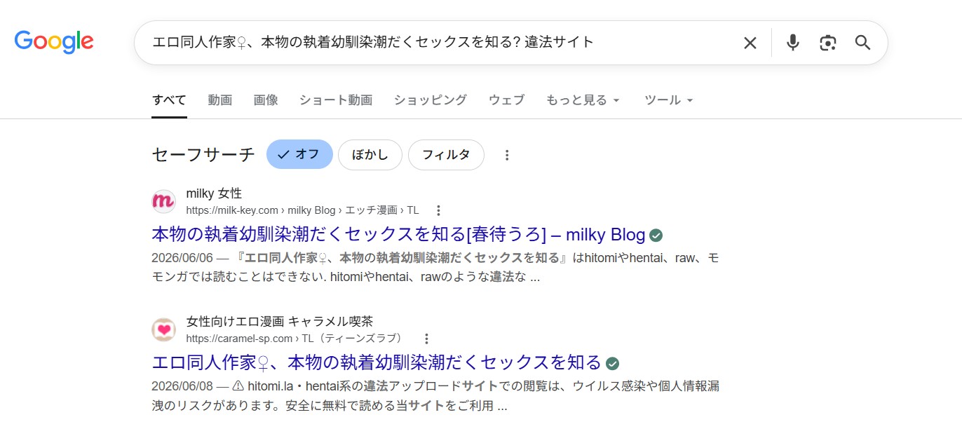Open more SafeSearch options three-dot icon

point(507,155)
